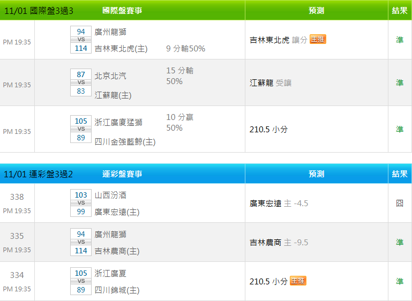This screenshot has width=412, height=301.
Task: Click the score 114 for 吉林東北虎(主)
Action: pos(81,48)
